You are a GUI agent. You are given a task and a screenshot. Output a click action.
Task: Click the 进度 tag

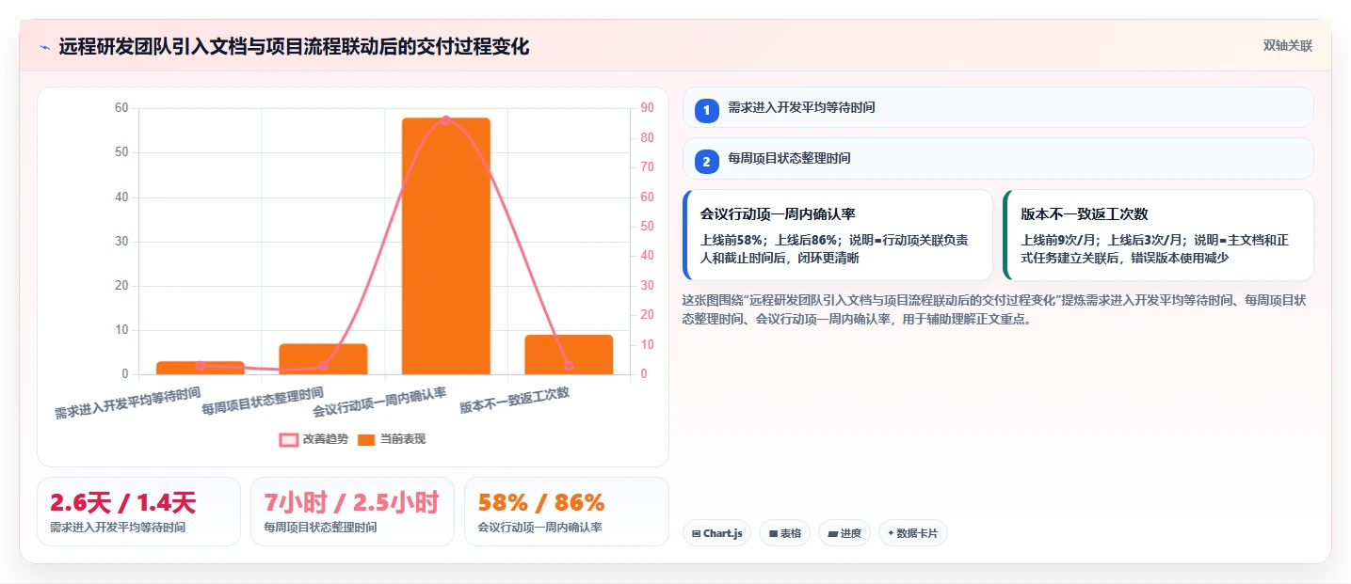click(844, 533)
